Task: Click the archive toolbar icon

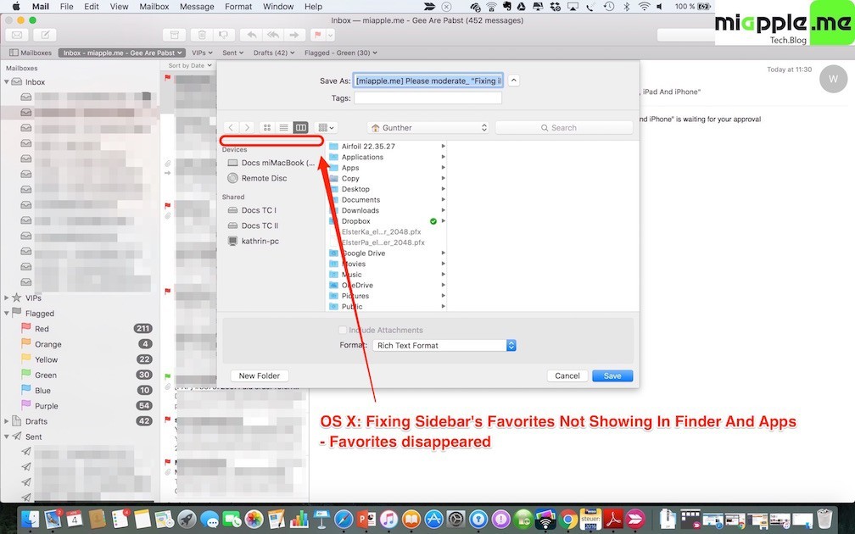Action: [x=174, y=35]
